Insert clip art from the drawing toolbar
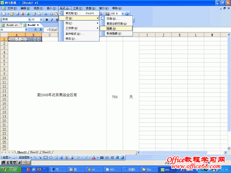Screen dimensions: 231x173 [67, 157]
